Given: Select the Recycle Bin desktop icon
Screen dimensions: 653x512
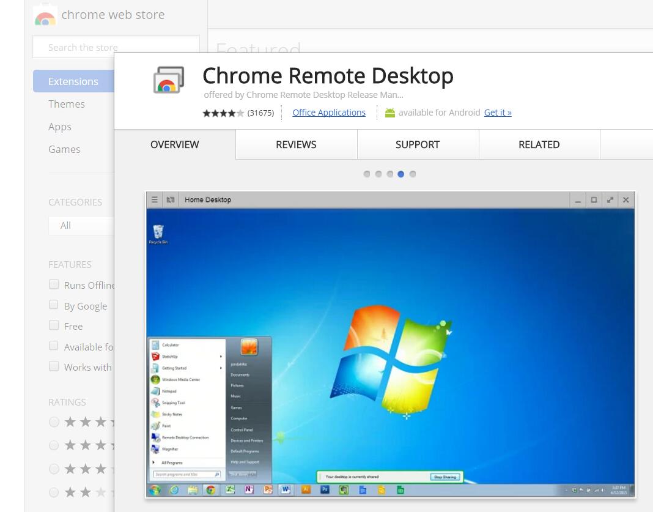Looking at the screenshot, I should click(158, 234).
